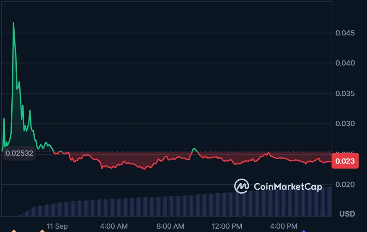Click the 0.040 price axis label
Image resolution: width=367 pixels, height=232 pixels.
[345, 63]
